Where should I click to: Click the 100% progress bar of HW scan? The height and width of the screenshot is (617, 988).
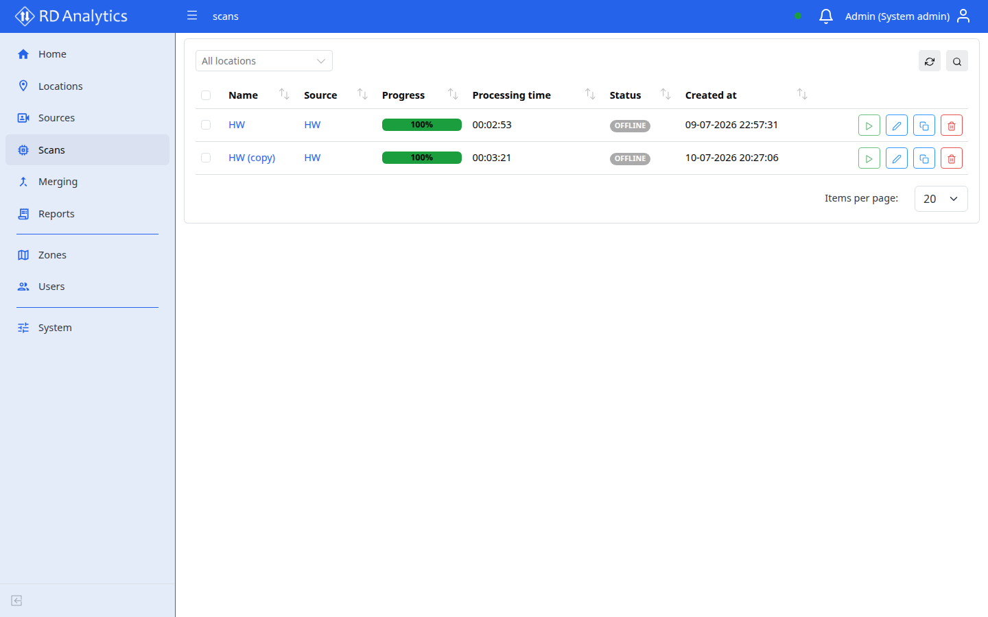pyautogui.click(x=422, y=125)
